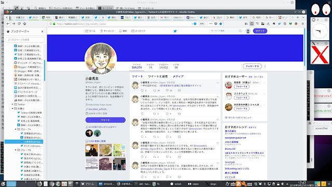Close the bookmarks sidebar
Image resolution: width=332 pixels, height=187 pixels.
click(43, 31)
